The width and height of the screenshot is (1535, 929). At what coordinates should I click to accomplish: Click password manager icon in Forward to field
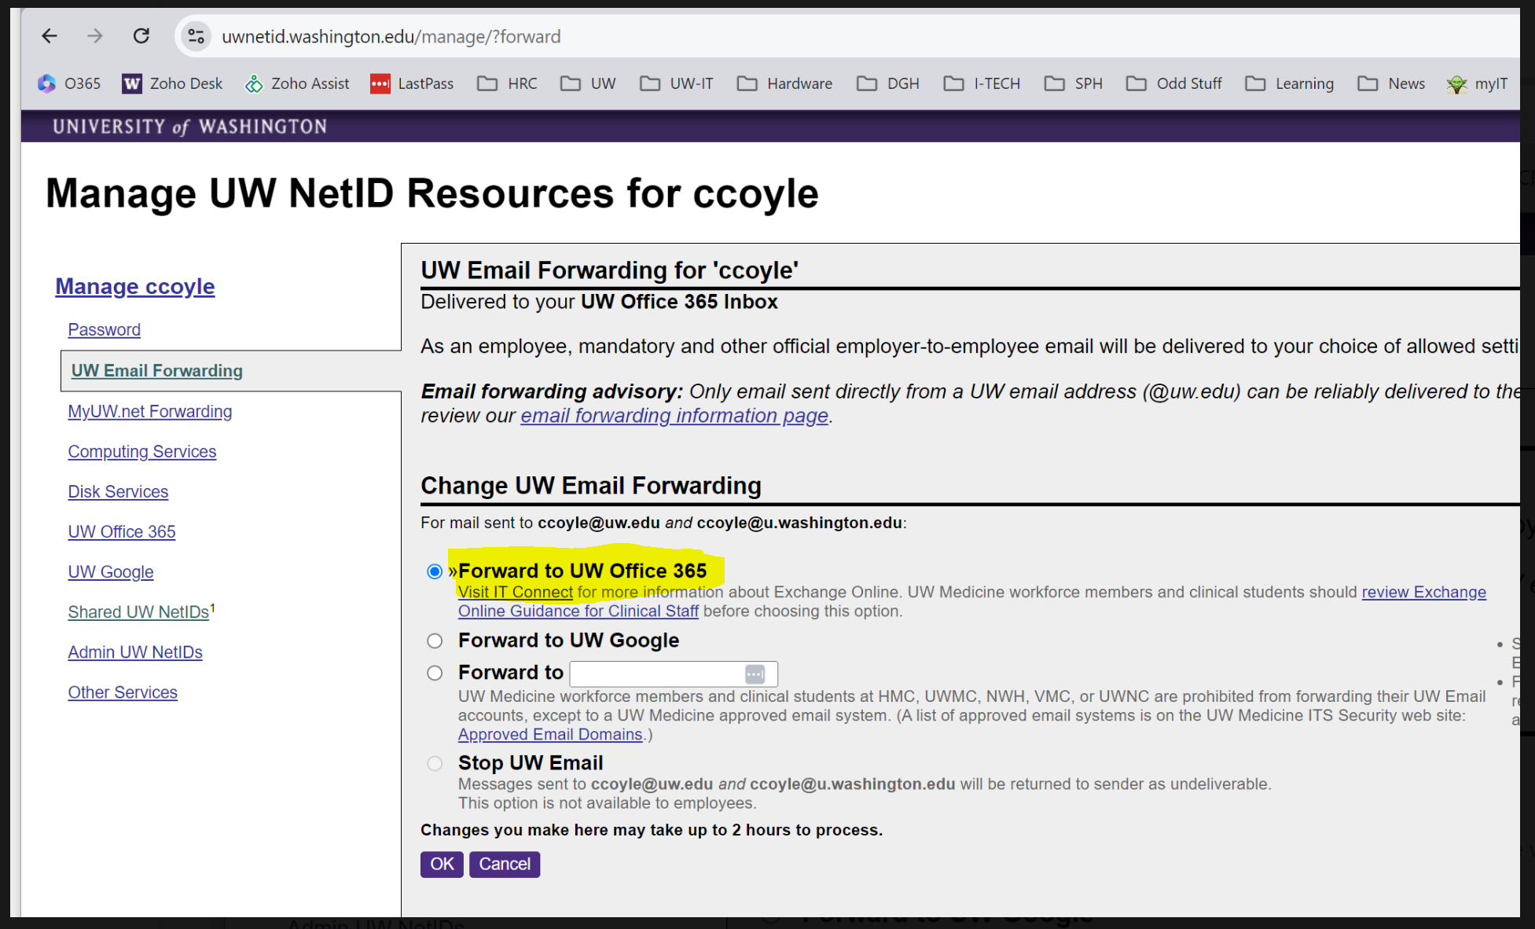(755, 674)
